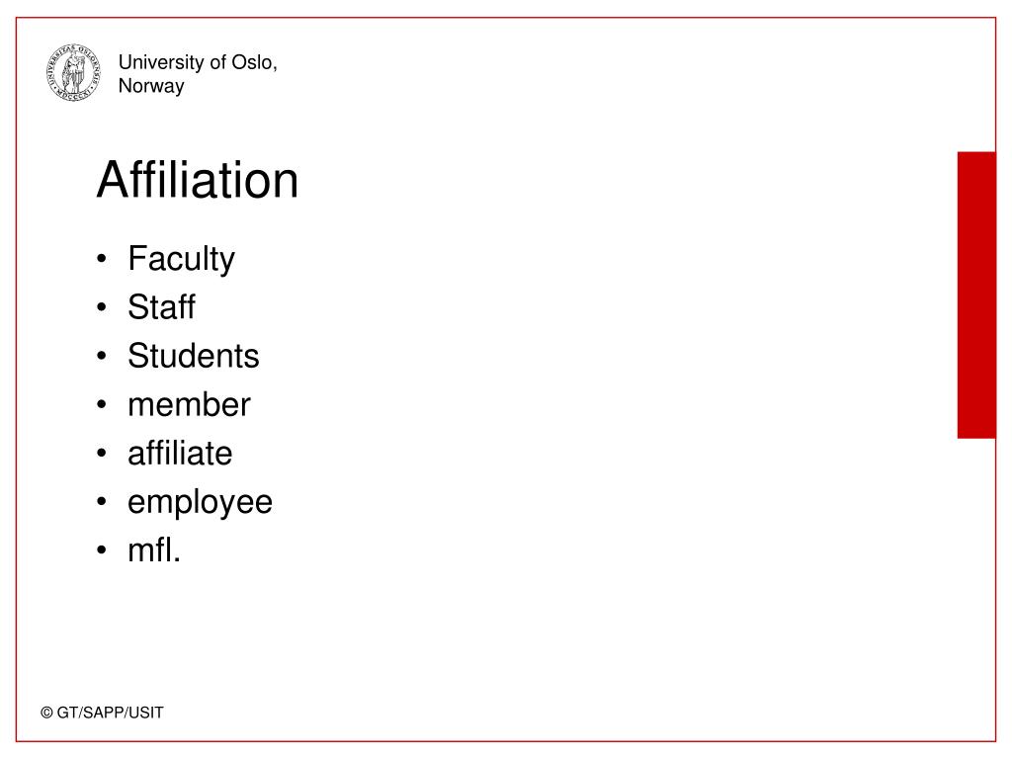Select the 'University of Oslo, Norway' header text
The image size is (1012, 759).
[198, 73]
